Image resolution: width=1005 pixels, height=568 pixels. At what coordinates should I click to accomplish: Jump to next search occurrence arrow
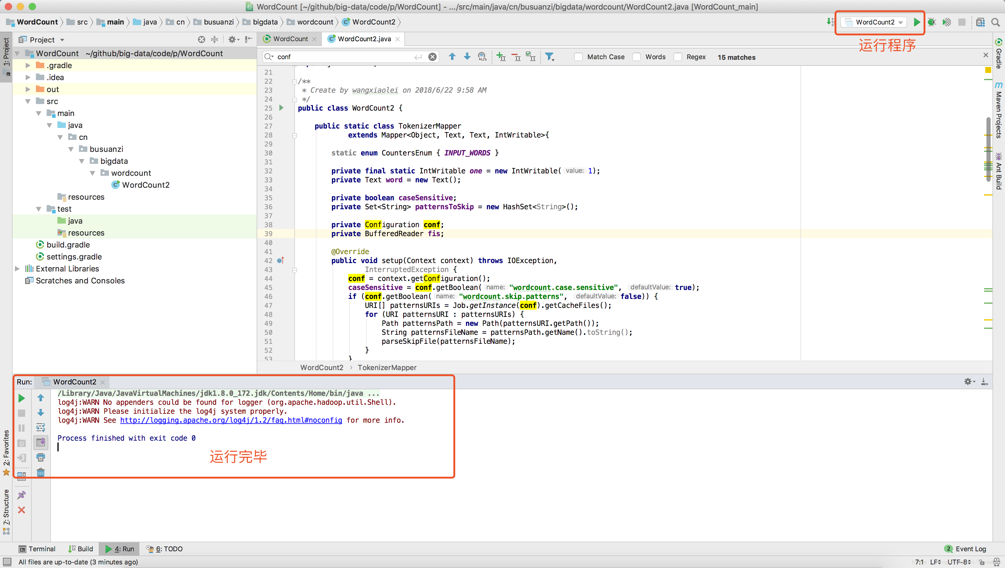(x=467, y=57)
